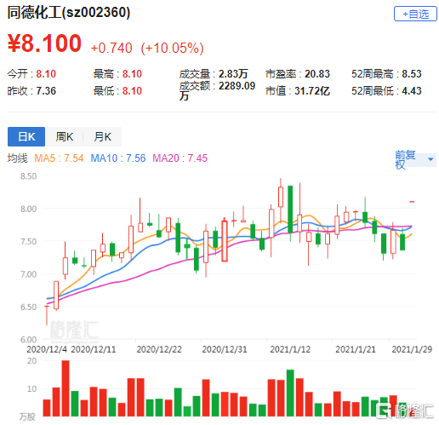Click the 2020/12/22 date axis label

(159, 349)
